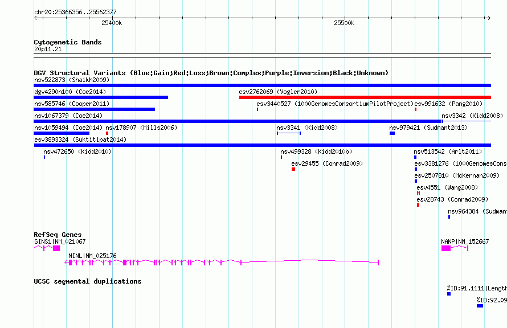Click the nsv513542 blue marker

tap(415, 157)
